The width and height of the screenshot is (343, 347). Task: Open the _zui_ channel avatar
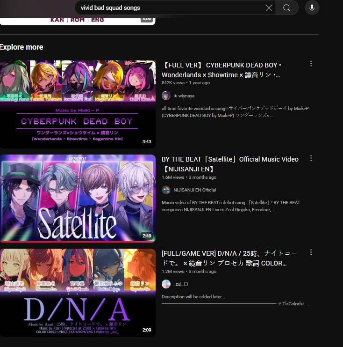pyautogui.click(x=166, y=284)
